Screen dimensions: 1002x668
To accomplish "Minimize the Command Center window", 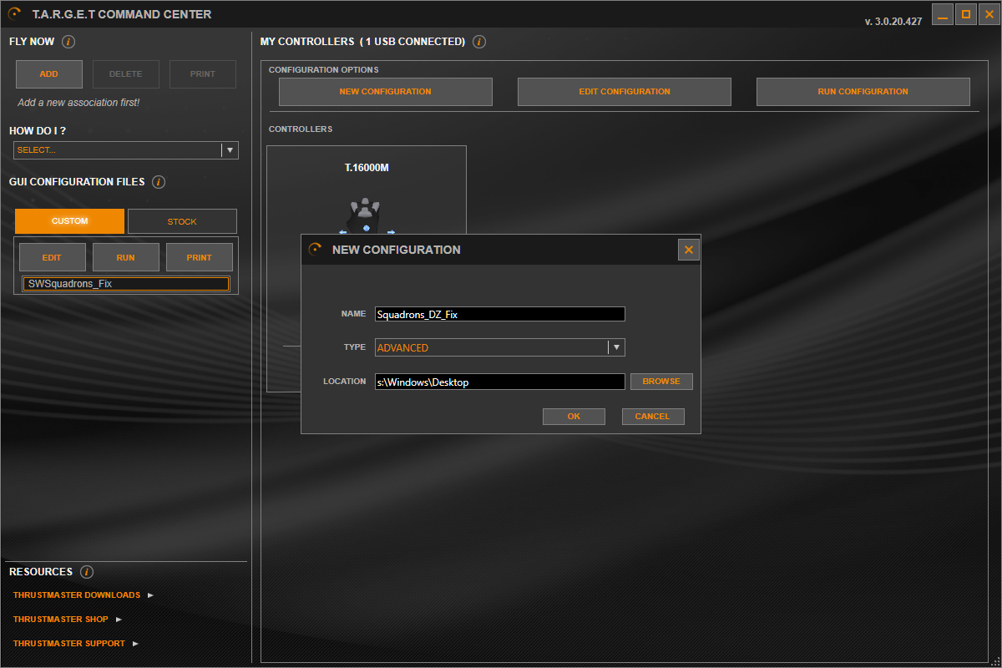I will [942, 14].
